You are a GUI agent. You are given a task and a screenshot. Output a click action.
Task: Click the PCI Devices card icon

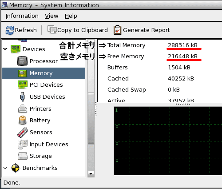click(x=23, y=84)
